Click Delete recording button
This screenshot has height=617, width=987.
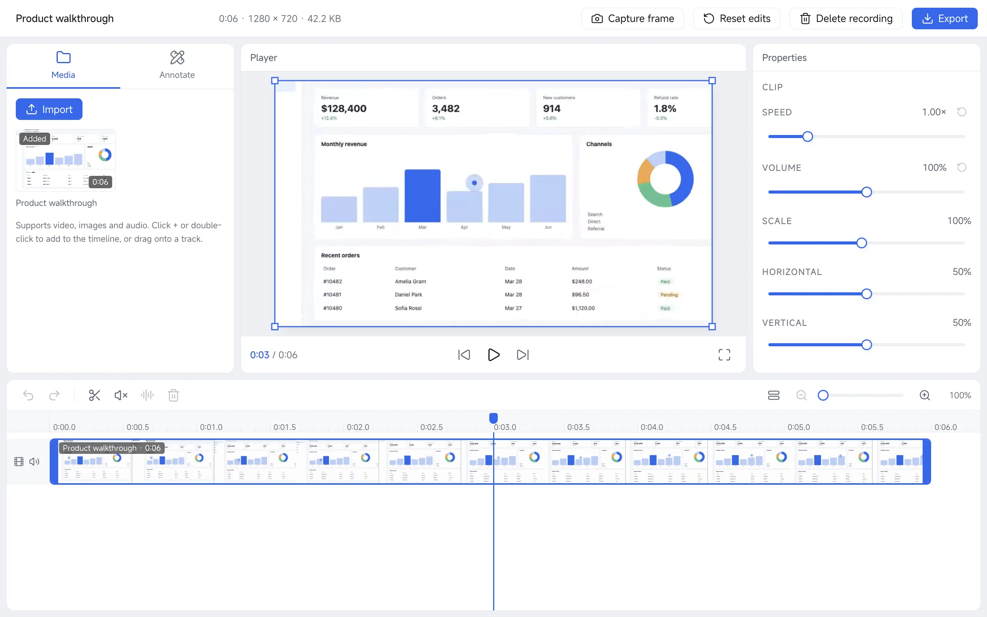[x=846, y=19]
